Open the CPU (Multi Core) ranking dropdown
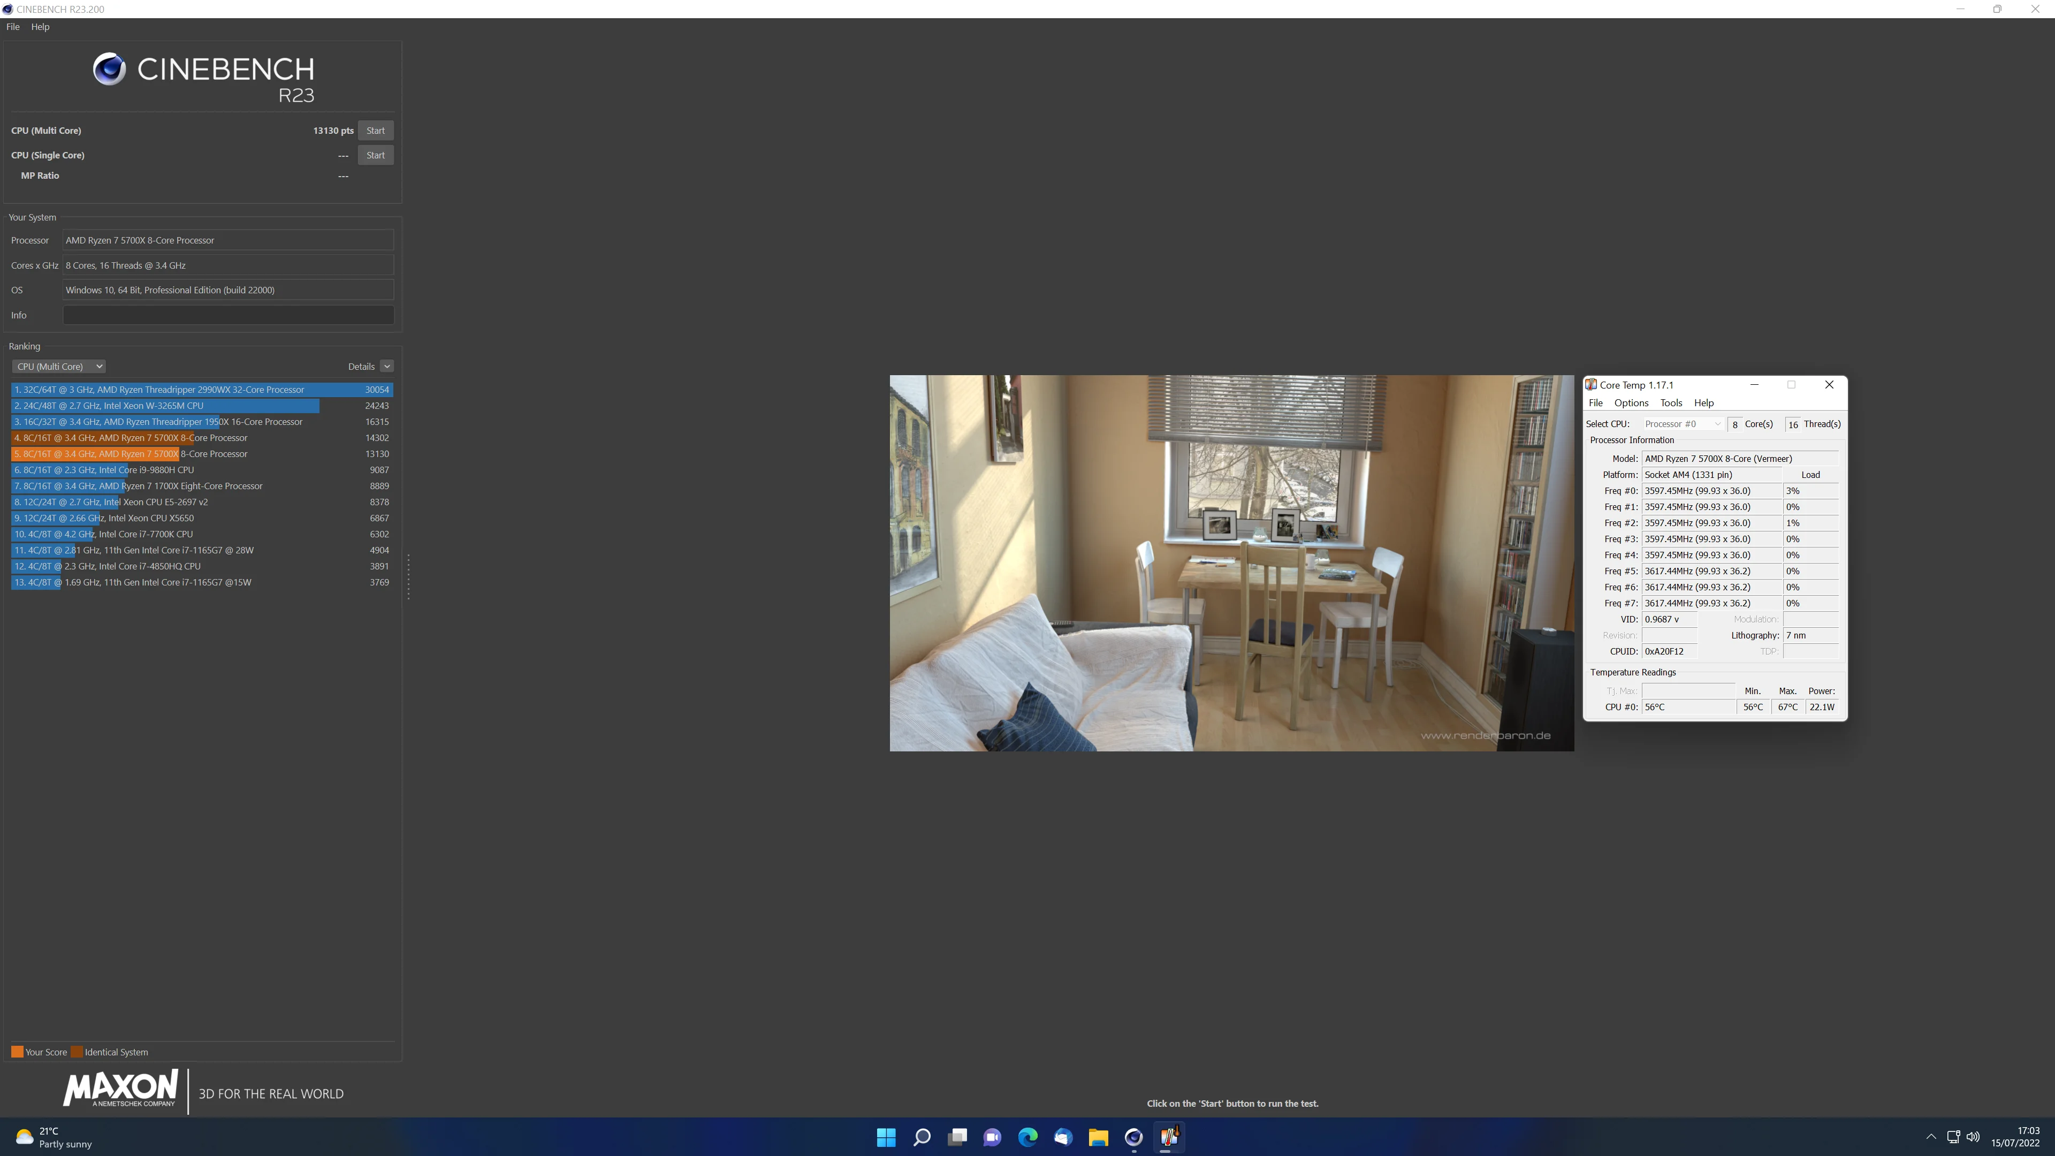2055x1156 pixels. click(x=59, y=366)
